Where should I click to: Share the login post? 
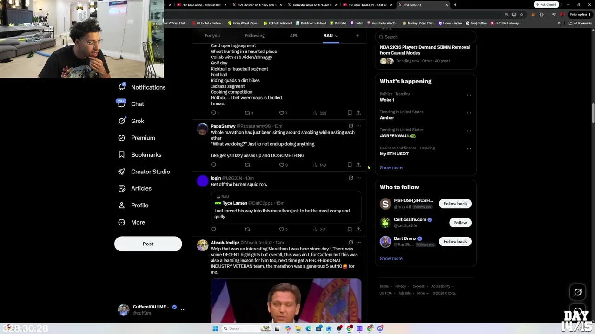358,229
